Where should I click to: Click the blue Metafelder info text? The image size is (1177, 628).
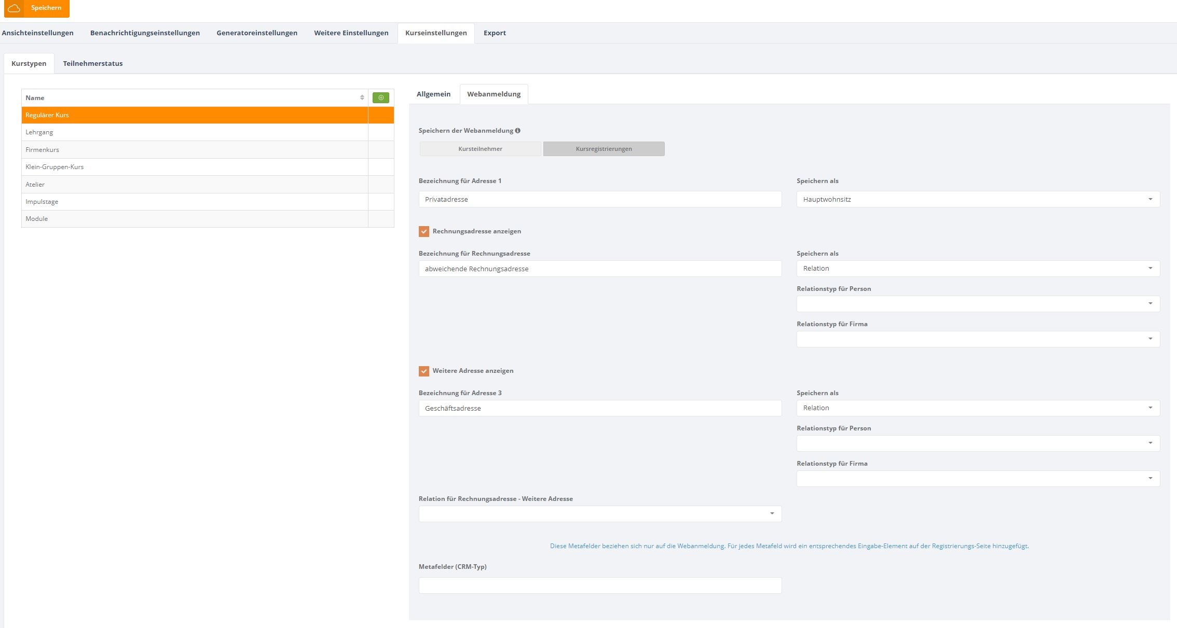[789, 546]
